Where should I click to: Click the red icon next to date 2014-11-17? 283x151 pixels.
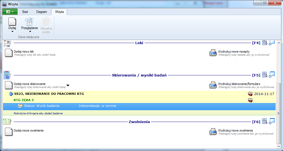tap(250, 94)
